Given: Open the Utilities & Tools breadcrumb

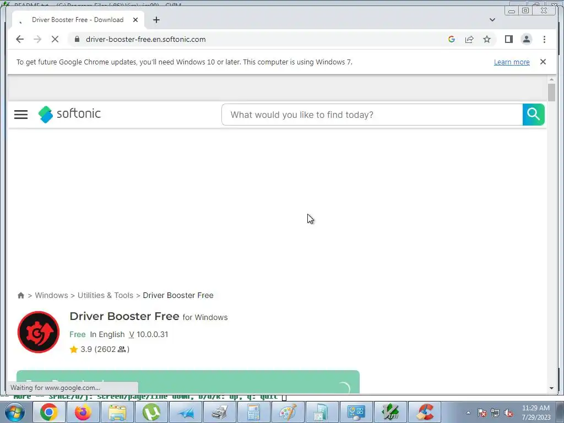Looking at the screenshot, I should (x=105, y=295).
